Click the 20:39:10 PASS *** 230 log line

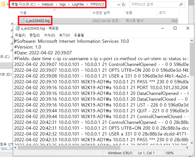tap(101, 82)
